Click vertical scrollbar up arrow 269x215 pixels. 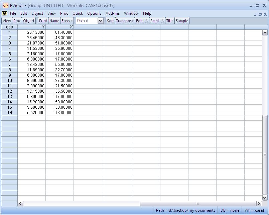265,32
